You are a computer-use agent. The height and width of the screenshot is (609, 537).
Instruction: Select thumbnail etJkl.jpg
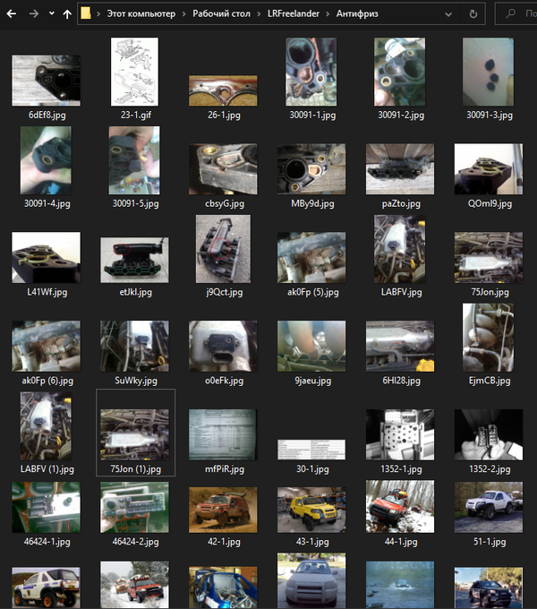[x=134, y=261]
